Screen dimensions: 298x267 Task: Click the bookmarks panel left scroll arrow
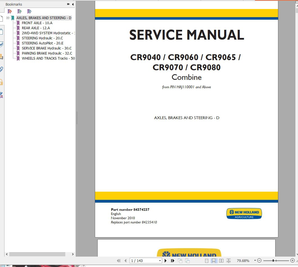tap(7, 254)
